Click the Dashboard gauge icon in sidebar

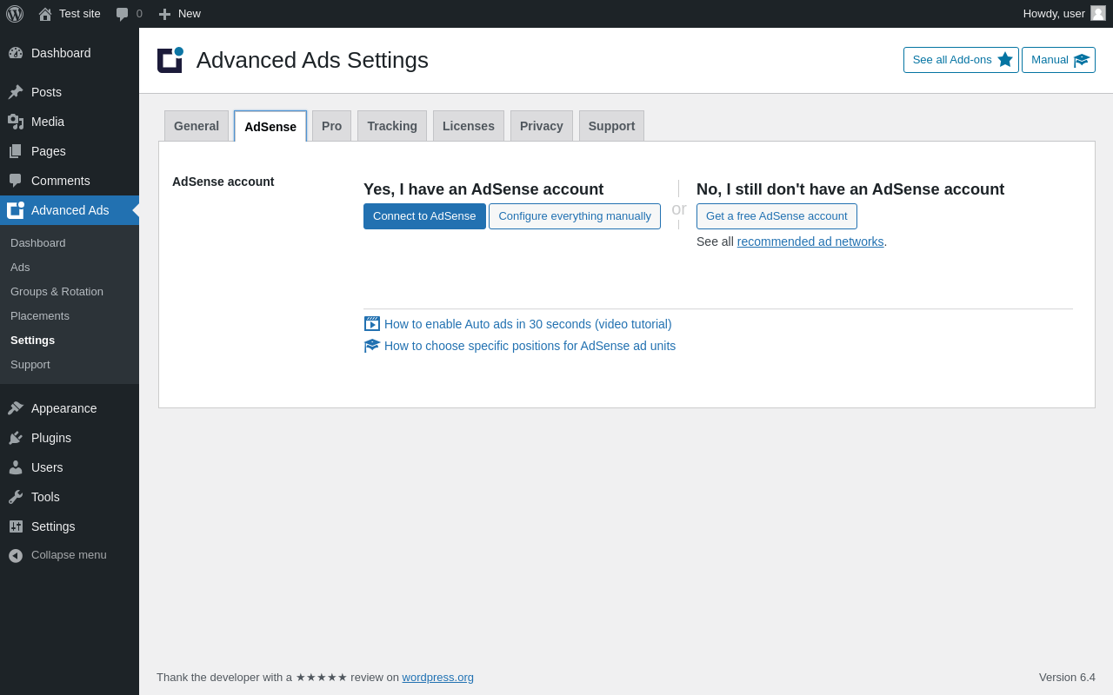pyautogui.click(x=16, y=53)
